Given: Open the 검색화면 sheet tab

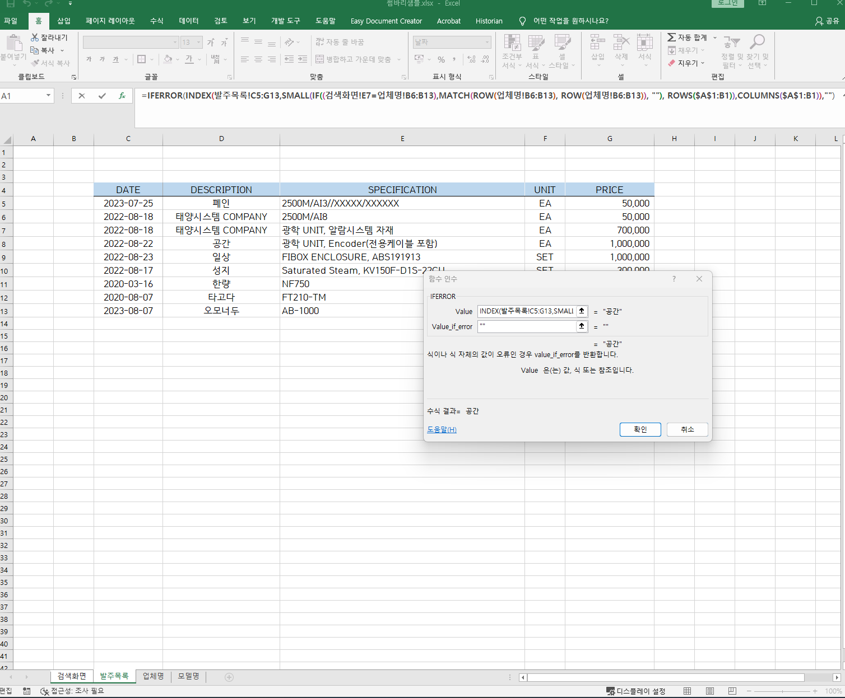Looking at the screenshot, I should point(72,676).
